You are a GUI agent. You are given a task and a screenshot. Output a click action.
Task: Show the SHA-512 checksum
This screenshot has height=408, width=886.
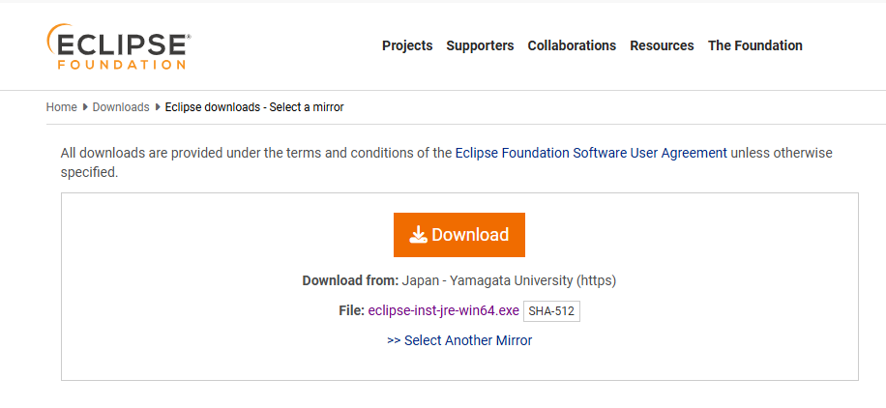[x=552, y=311]
